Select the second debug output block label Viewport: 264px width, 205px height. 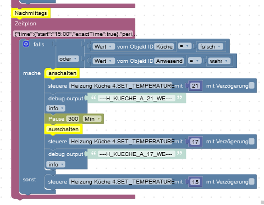coord(65,154)
